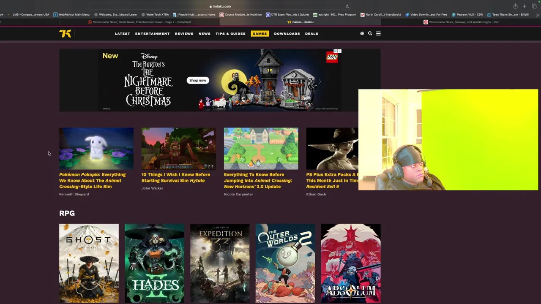541x304 pixels.
Task: Switch to the GameSpot tab
Action: 139,22
